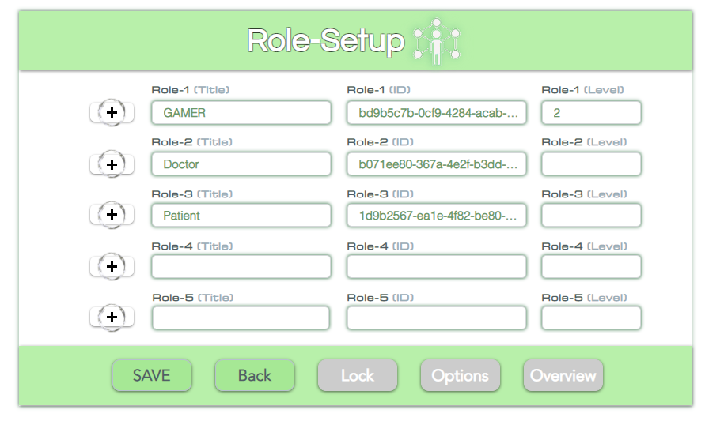
Task: Select the Role-3 Title field containing Patient
Action: 241,216
